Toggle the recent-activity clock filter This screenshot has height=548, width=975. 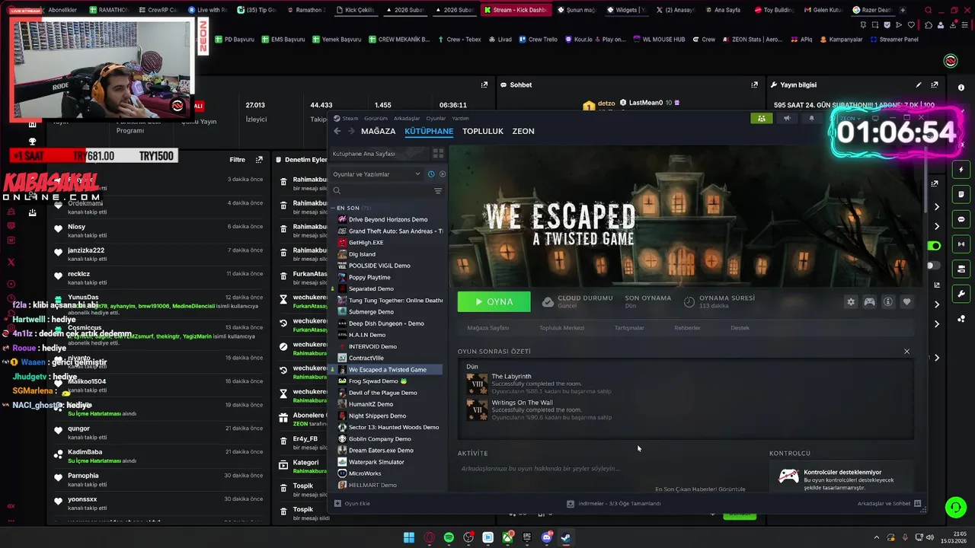431,174
